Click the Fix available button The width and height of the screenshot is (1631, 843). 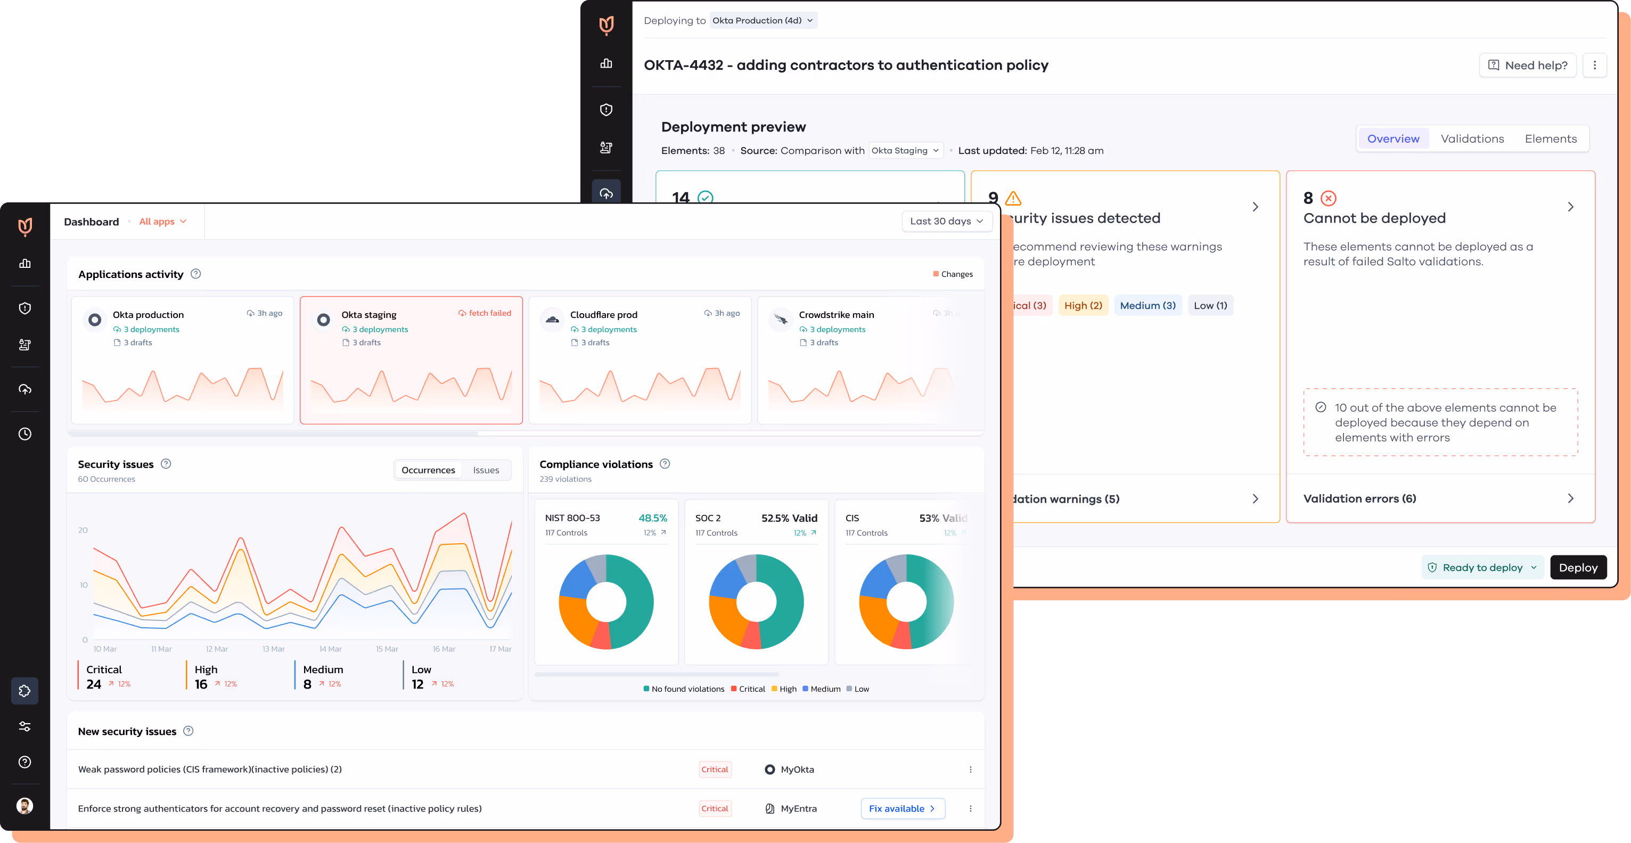[x=902, y=809]
